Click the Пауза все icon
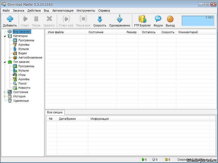 click(83, 19)
